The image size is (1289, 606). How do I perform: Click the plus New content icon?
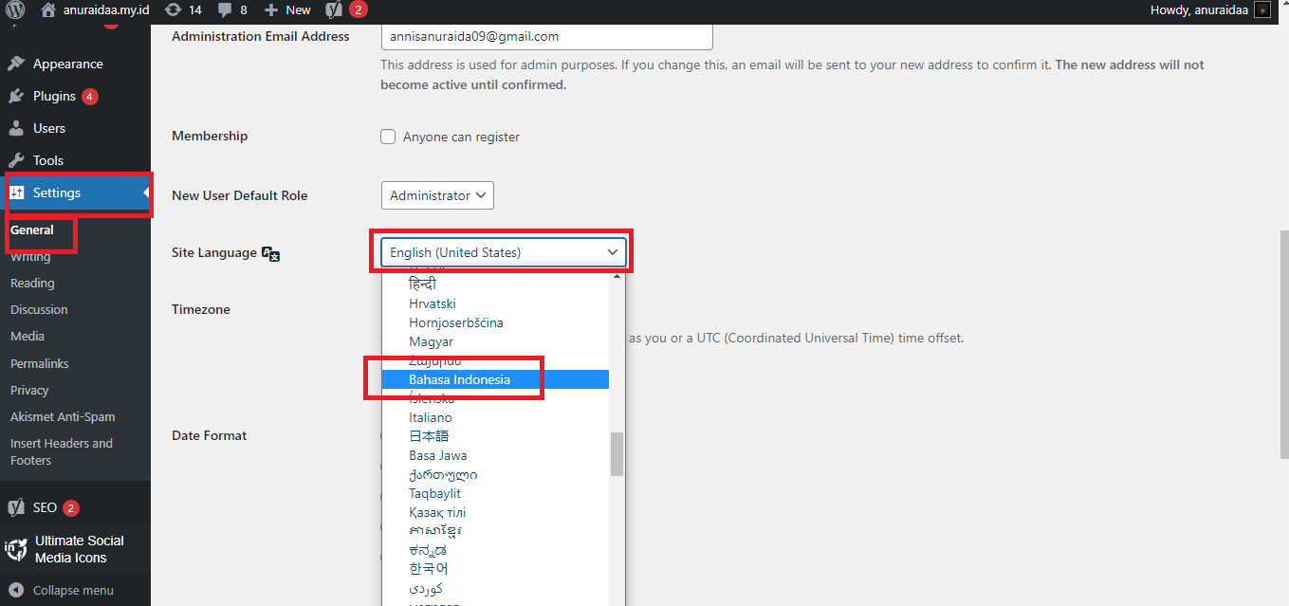click(271, 9)
